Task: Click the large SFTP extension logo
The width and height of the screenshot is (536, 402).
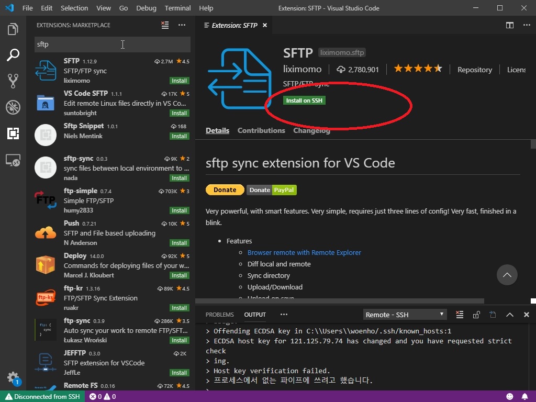Action: point(239,79)
